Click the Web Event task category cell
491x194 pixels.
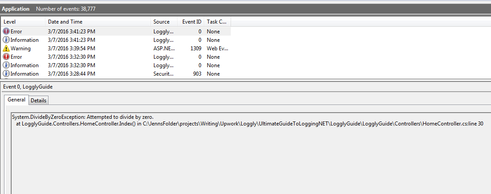click(216, 48)
